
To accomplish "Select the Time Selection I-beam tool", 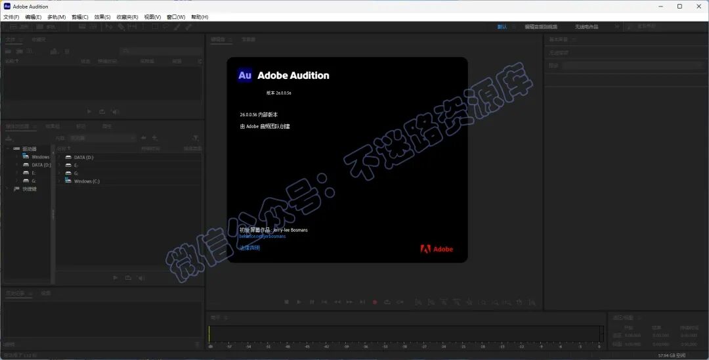I will coord(144,27).
